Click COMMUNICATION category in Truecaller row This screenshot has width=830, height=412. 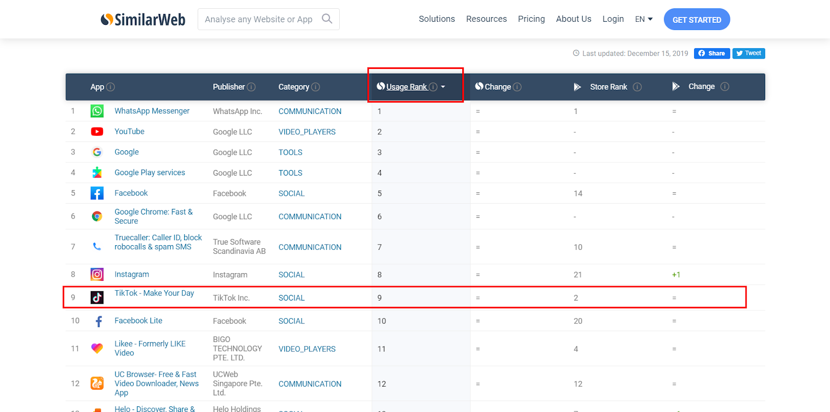tap(310, 247)
